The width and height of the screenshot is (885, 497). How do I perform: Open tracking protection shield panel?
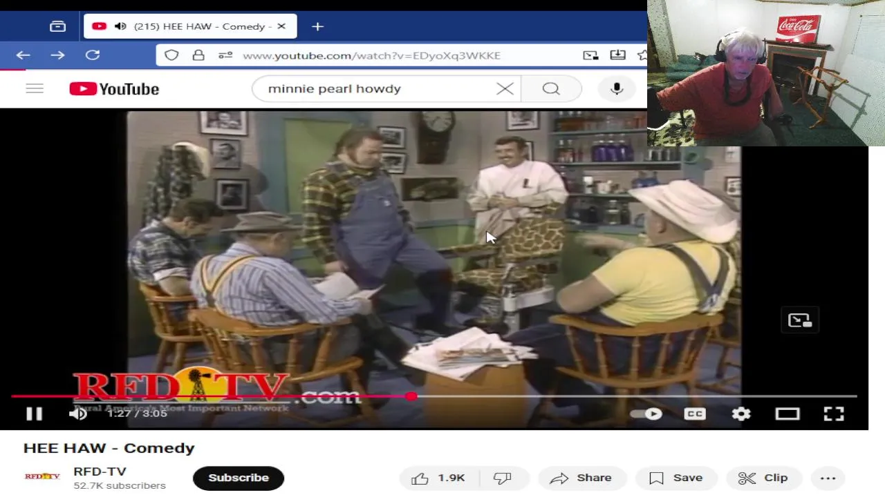pos(171,55)
